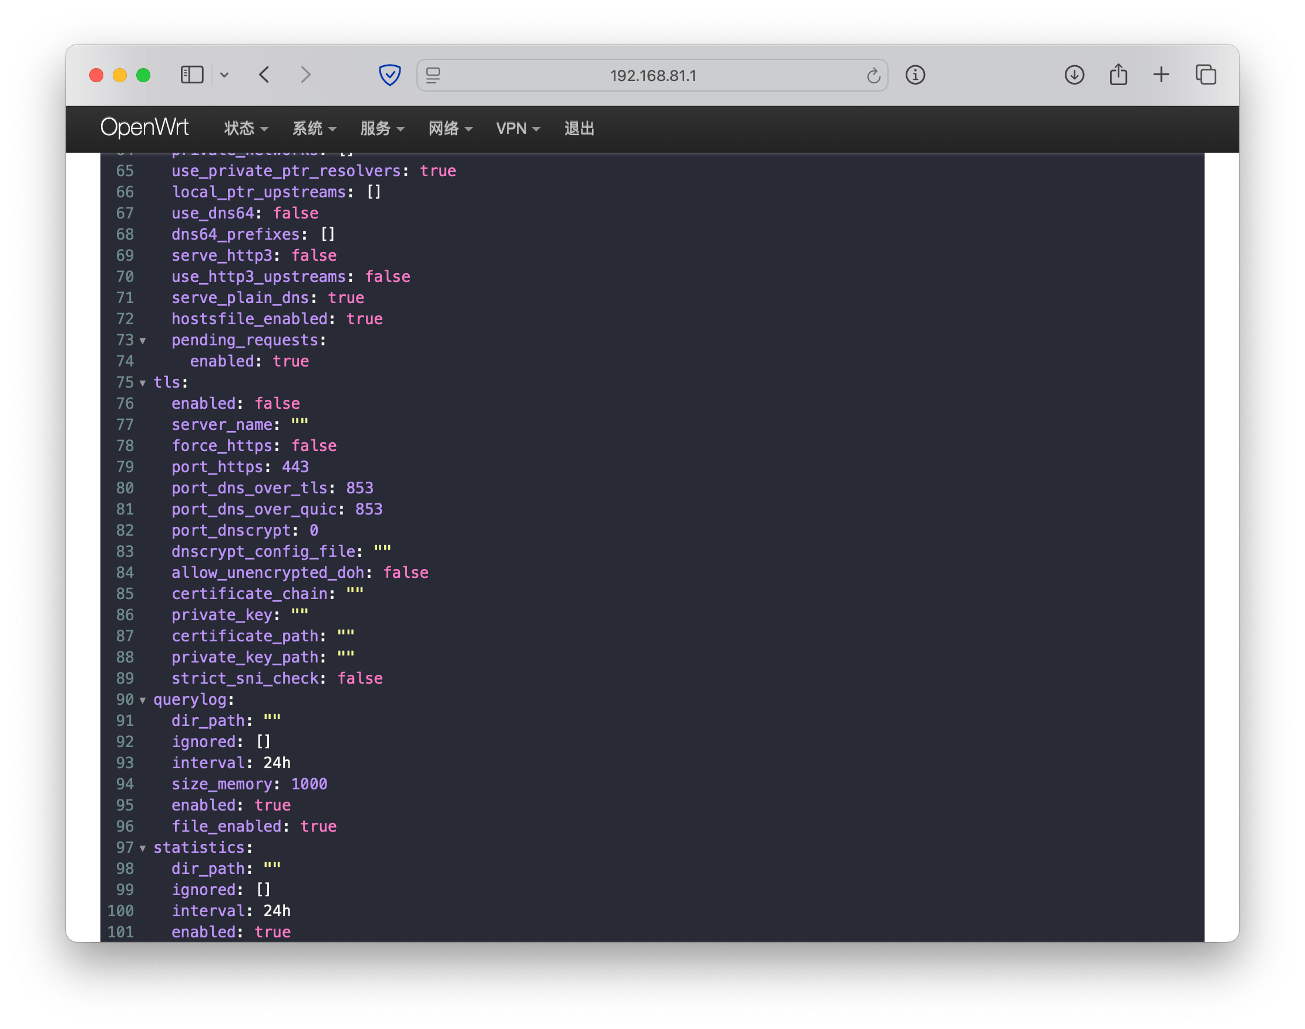Click the private_key_path line
Viewport: 1305px width, 1029px height.
(263, 657)
